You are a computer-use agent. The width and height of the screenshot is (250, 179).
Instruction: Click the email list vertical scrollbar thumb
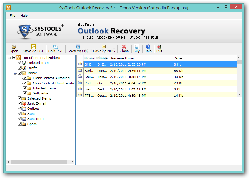(x=239, y=62)
